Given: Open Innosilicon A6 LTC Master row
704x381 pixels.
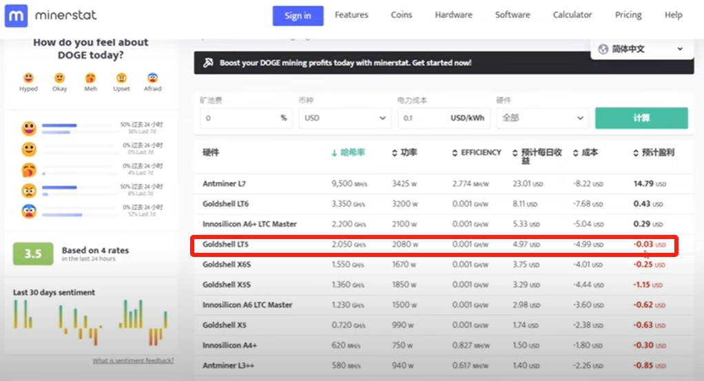Looking at the screenshot, I should (444, 305).
